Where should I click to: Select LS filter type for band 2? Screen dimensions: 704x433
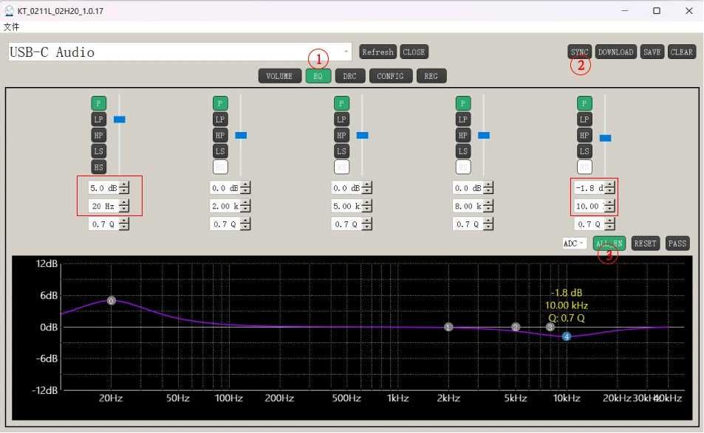tap(220, 151)
